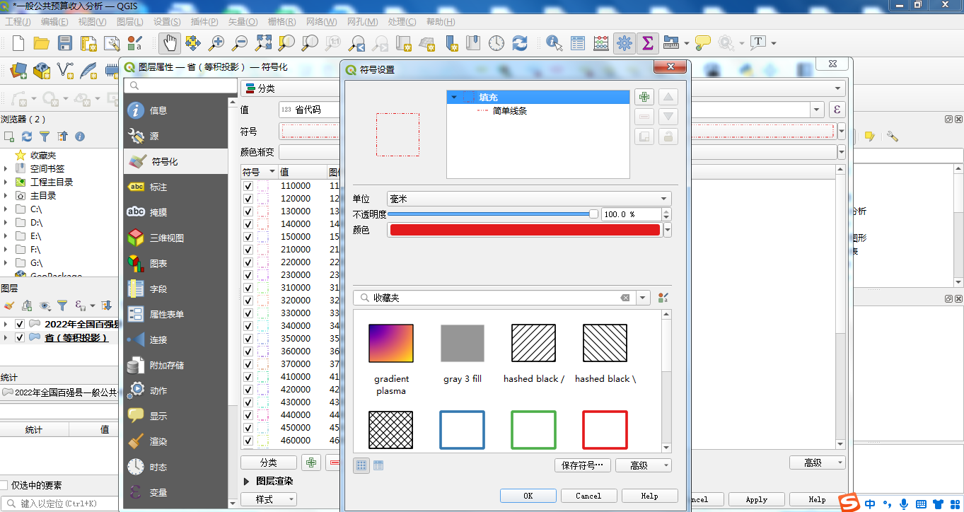Viewport: 964px width, 512px height.
Task: Open a project with the folder icon
Action: [x=41, y=43]
